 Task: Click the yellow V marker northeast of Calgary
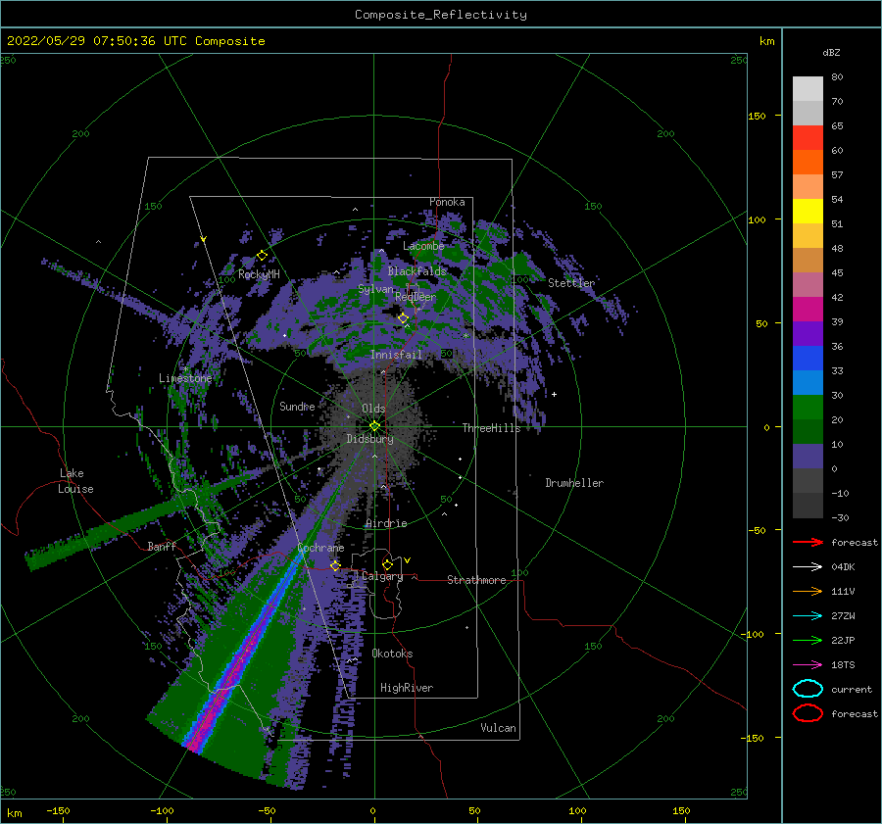pos(407,560)
